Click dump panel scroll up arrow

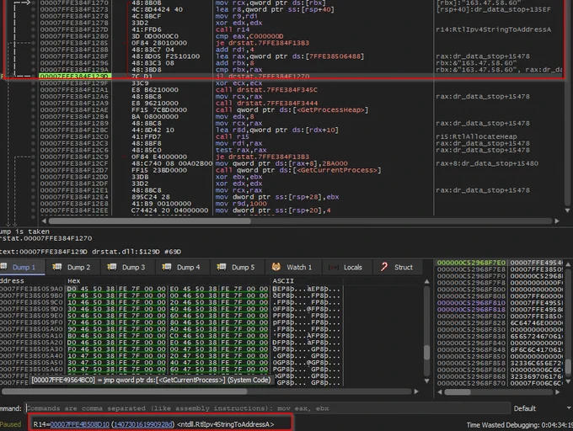coord(426,281)
